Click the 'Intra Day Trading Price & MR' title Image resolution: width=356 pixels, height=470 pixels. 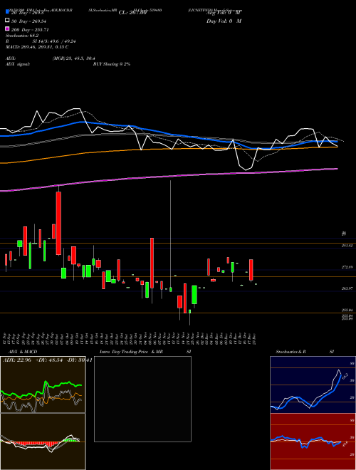[131, 352]
